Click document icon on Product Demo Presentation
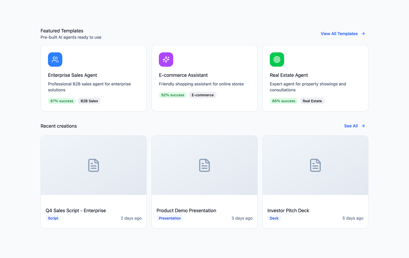409x258 pixels. click(204, 165)
